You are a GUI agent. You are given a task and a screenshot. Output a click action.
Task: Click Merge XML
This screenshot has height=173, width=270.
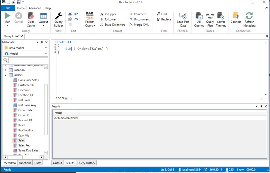(139, 25)
